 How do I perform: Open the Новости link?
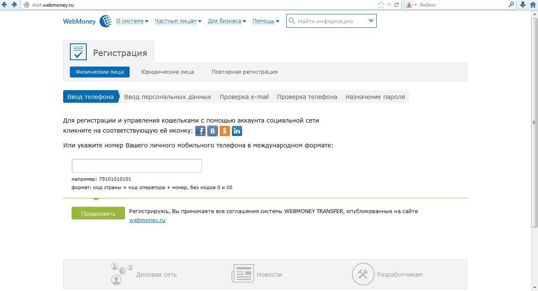click(x=269, y=275)
